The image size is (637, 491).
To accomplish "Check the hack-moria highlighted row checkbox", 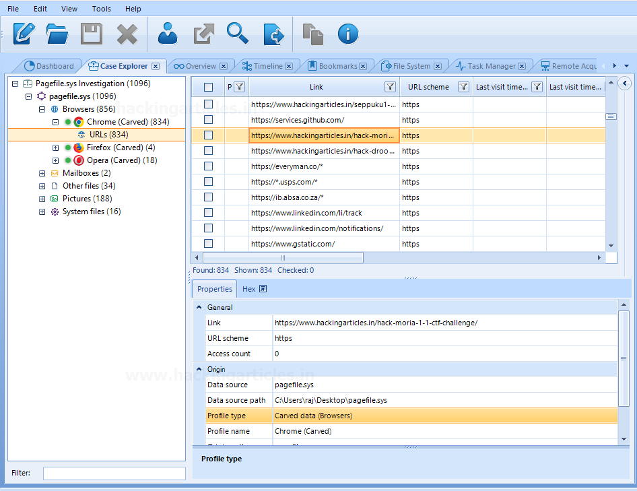I will [x=209, y=135].
